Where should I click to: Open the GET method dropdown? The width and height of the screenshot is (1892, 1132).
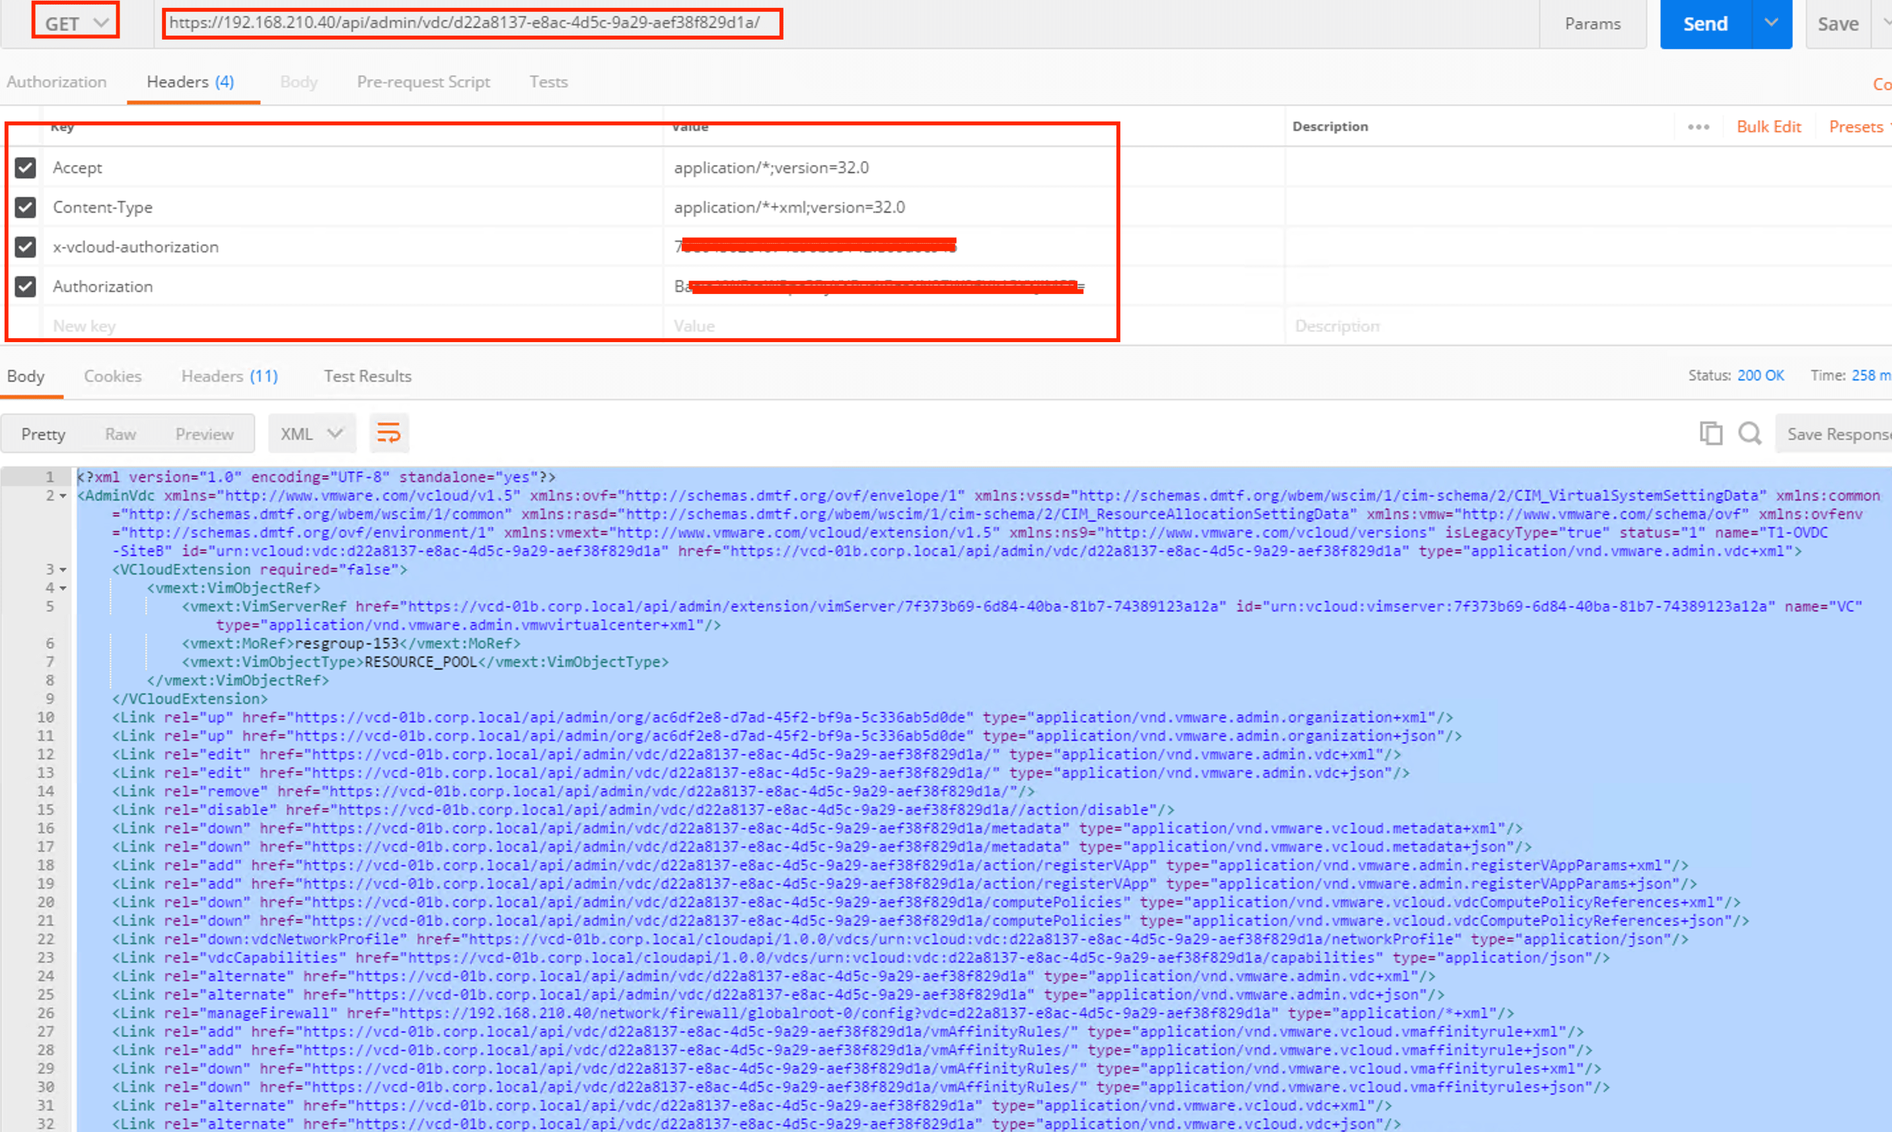pyautogui.click(x=75, y=23)
